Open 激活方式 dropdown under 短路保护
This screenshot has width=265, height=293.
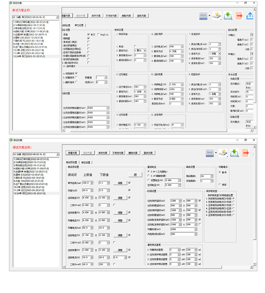[219, 94]
